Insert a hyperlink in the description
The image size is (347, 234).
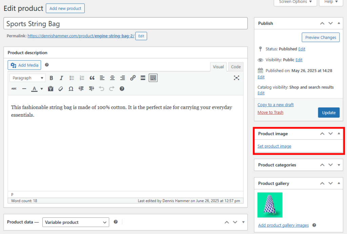[132, 78]
